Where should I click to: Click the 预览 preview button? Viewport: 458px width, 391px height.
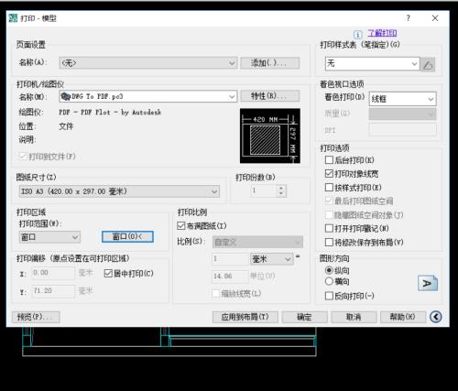click(36, 317)
